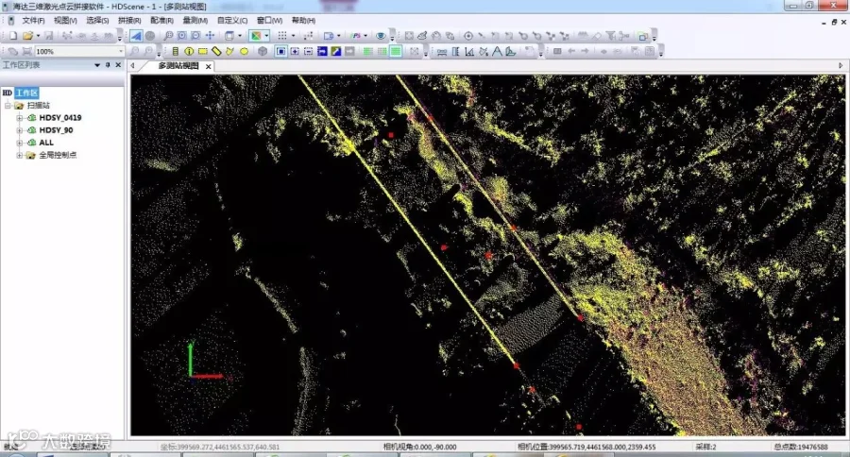
Task: Pin the 工作区列表 panel with the pushpin
Action: point(109,65)
